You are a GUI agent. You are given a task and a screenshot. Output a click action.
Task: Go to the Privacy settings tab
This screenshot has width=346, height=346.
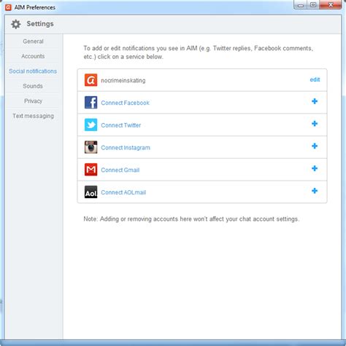[33, 101]
